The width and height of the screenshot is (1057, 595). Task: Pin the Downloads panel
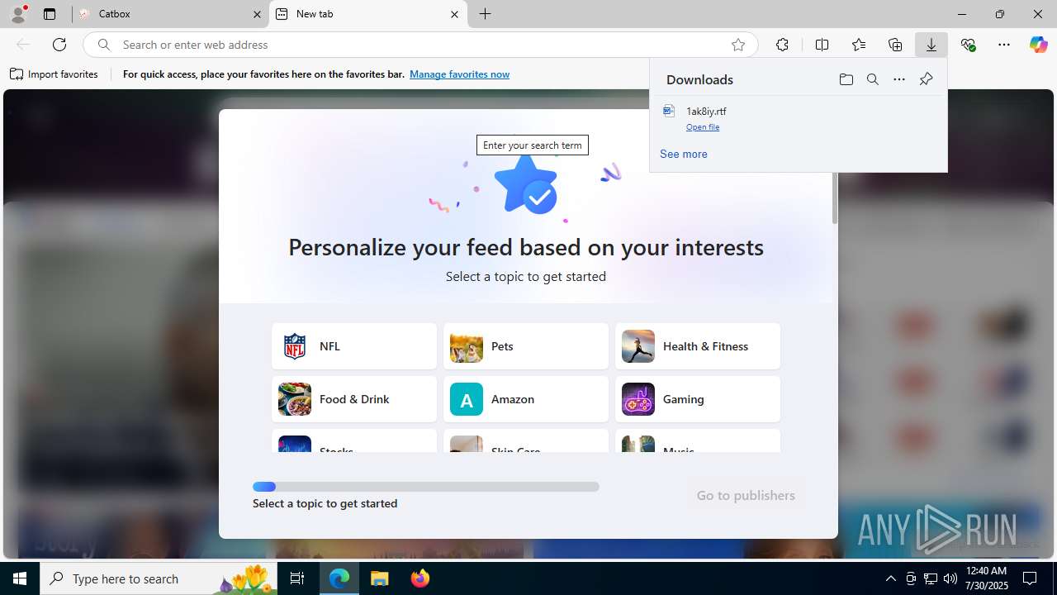click(x=926, y=79)
